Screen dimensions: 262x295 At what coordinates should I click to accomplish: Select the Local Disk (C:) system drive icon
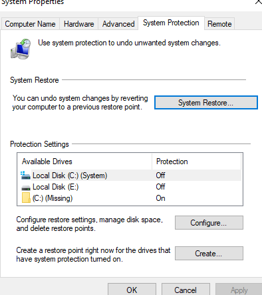[x=25, y=176]
